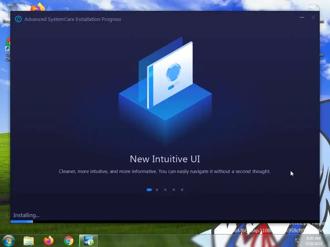Click the 'Installing...' status text
Image resolution: width=330 pixels, height=247 pixels.
coord(26,215)
